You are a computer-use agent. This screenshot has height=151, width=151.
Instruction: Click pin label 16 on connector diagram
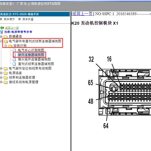[109, 59]
